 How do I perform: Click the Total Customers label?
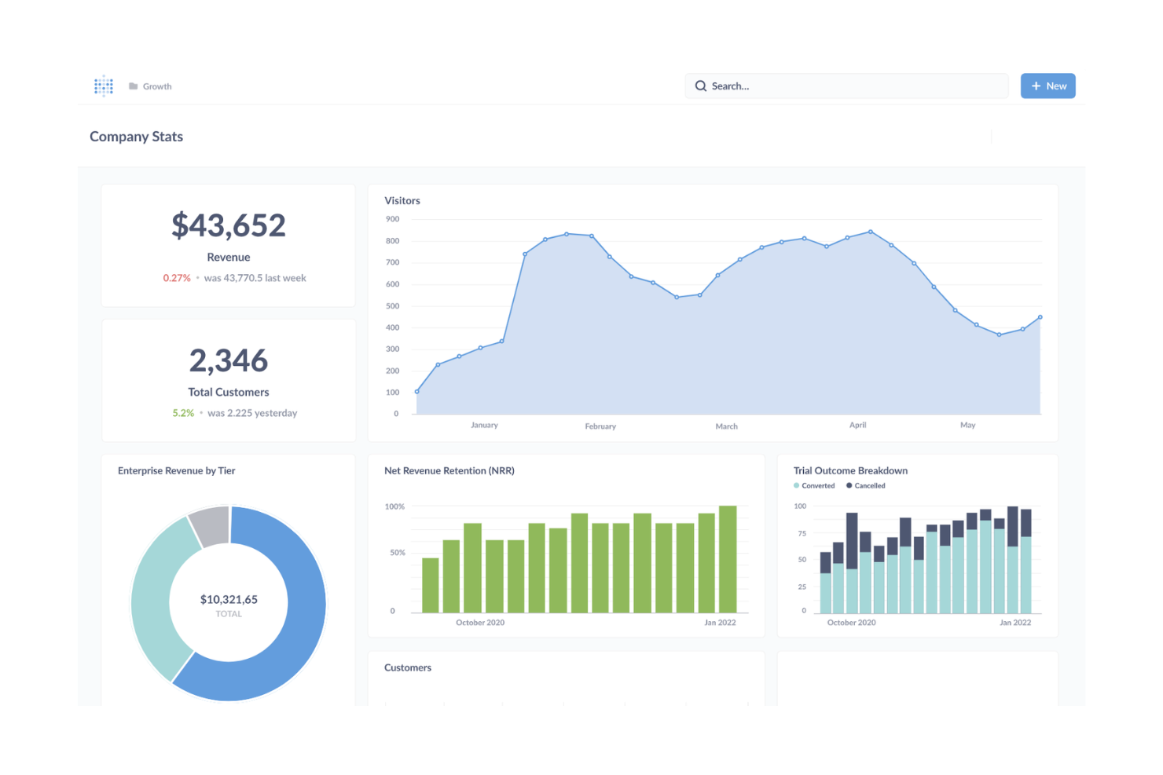click(x=229, y=393)
